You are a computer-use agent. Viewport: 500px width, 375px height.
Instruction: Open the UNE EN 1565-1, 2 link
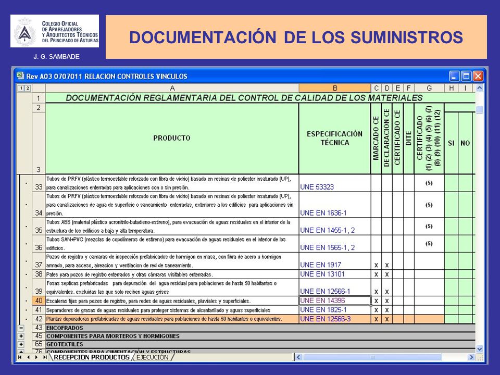[x=328, y=247]
